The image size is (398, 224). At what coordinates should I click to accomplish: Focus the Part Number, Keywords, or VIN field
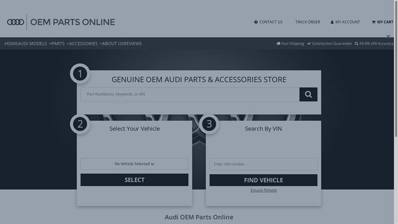tap(190, 94)
